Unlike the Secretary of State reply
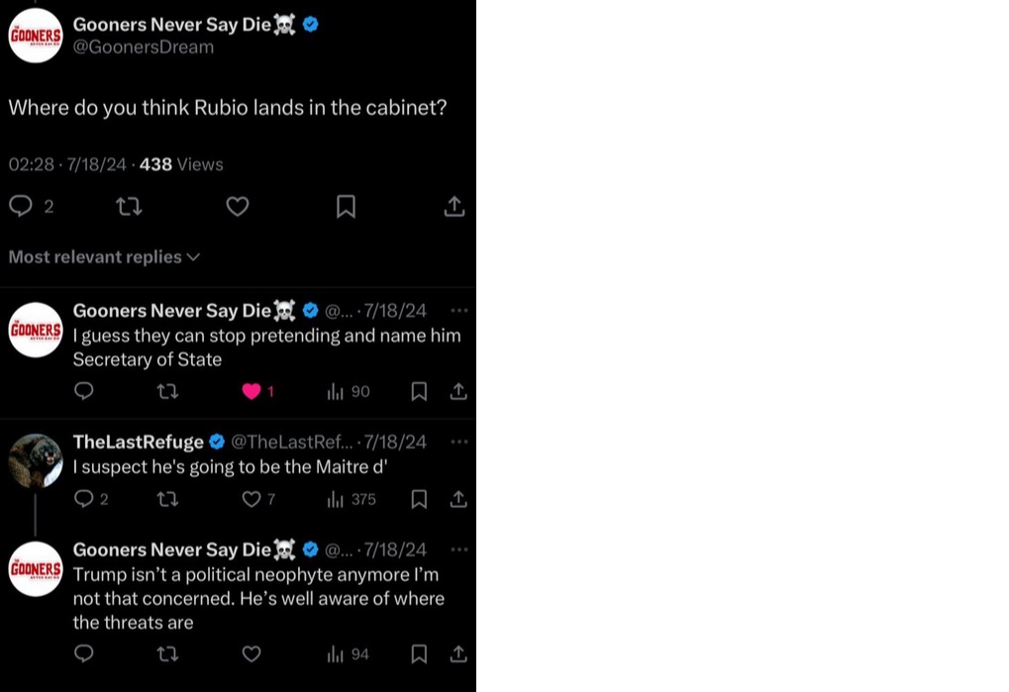 tap(252, 392)
